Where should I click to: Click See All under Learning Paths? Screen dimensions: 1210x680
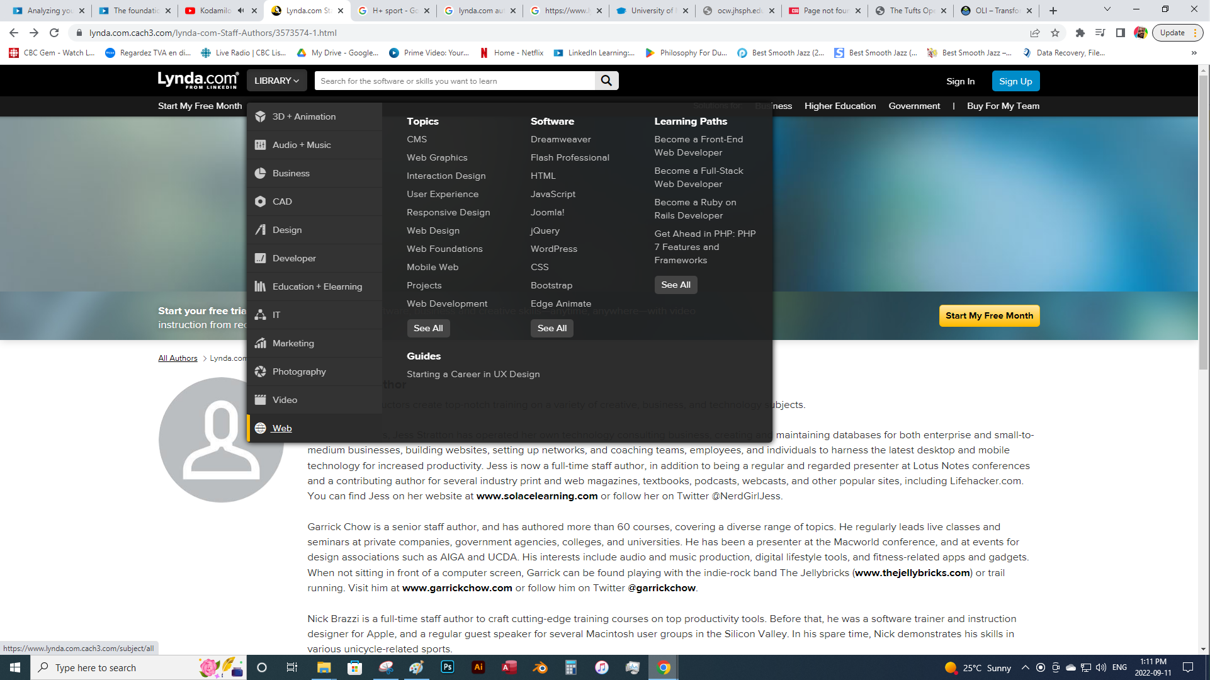coord(676,285)
